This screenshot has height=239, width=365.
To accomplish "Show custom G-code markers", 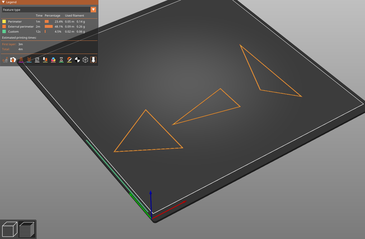I will (69, 60).
